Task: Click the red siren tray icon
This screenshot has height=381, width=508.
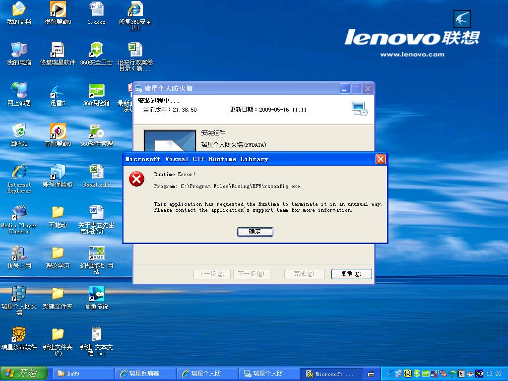Action: click(470, 374)
